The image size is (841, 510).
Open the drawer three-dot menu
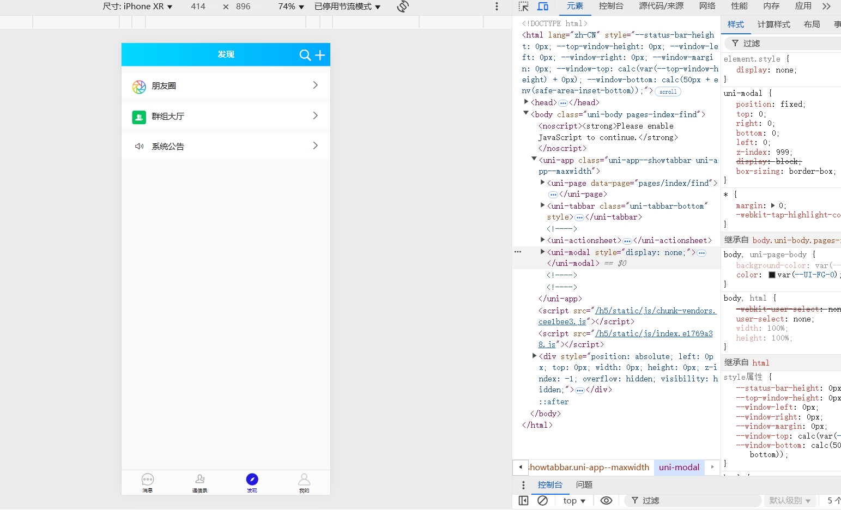pyautogui.click(x=523, y=485)
